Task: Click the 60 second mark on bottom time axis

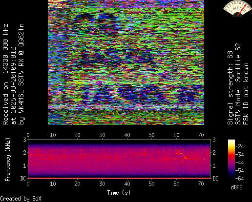Action: 176,184
